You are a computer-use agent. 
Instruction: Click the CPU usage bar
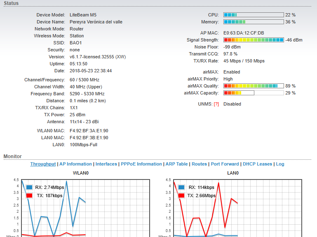254,15
